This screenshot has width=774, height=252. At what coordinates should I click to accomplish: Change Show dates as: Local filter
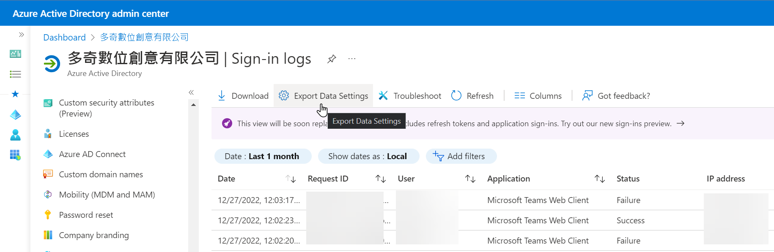pos(368,156)
